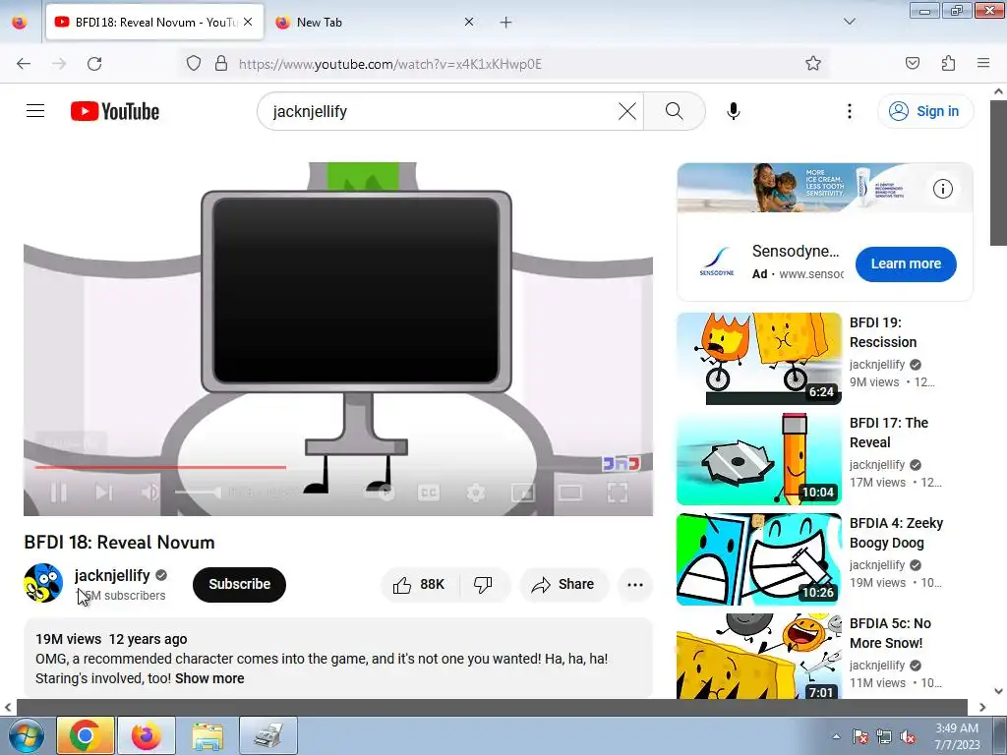Viewport: 1007px width, 755px height.
Task: Subscribe to jacknjellify channel
Action: (239, 584)
